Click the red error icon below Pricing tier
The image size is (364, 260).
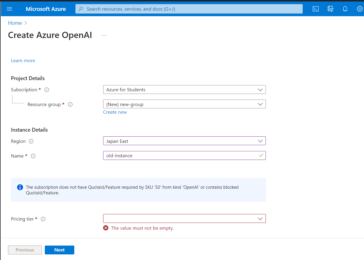pyautogui.click(x=106, y=228)
